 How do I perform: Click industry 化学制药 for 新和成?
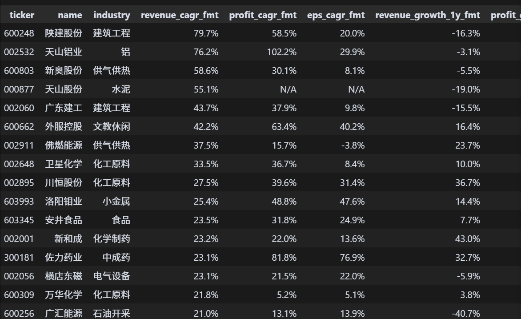(112, 239)
